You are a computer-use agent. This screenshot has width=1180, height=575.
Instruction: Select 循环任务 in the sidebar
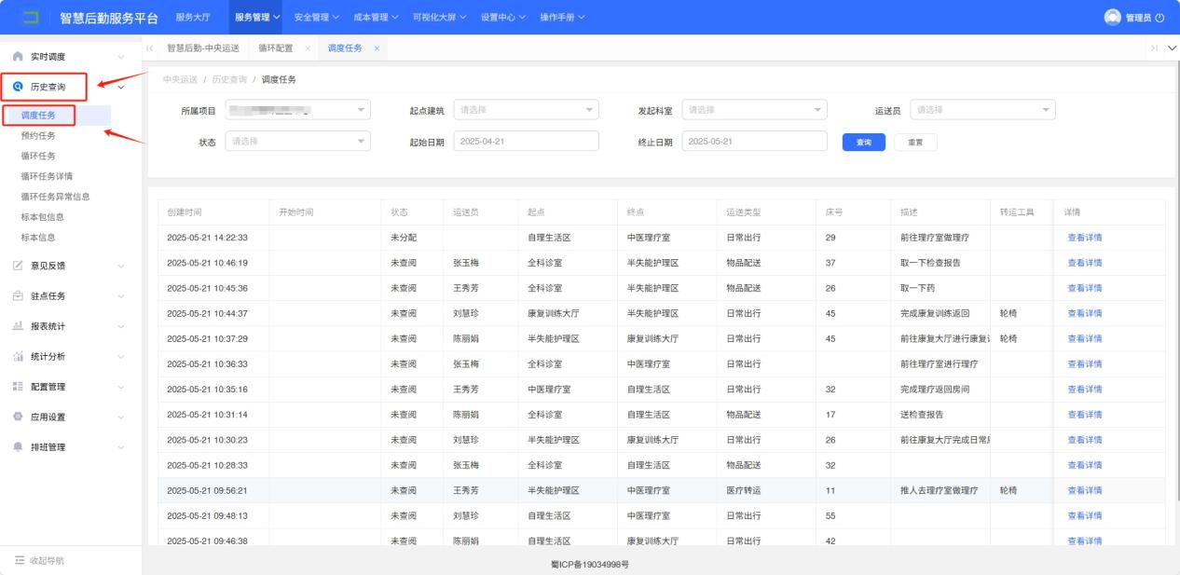[x=38, y=156]
